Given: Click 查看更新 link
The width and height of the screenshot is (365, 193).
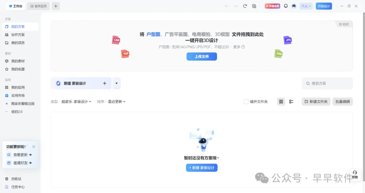Looking at the screenshot, I should [19, 155].
